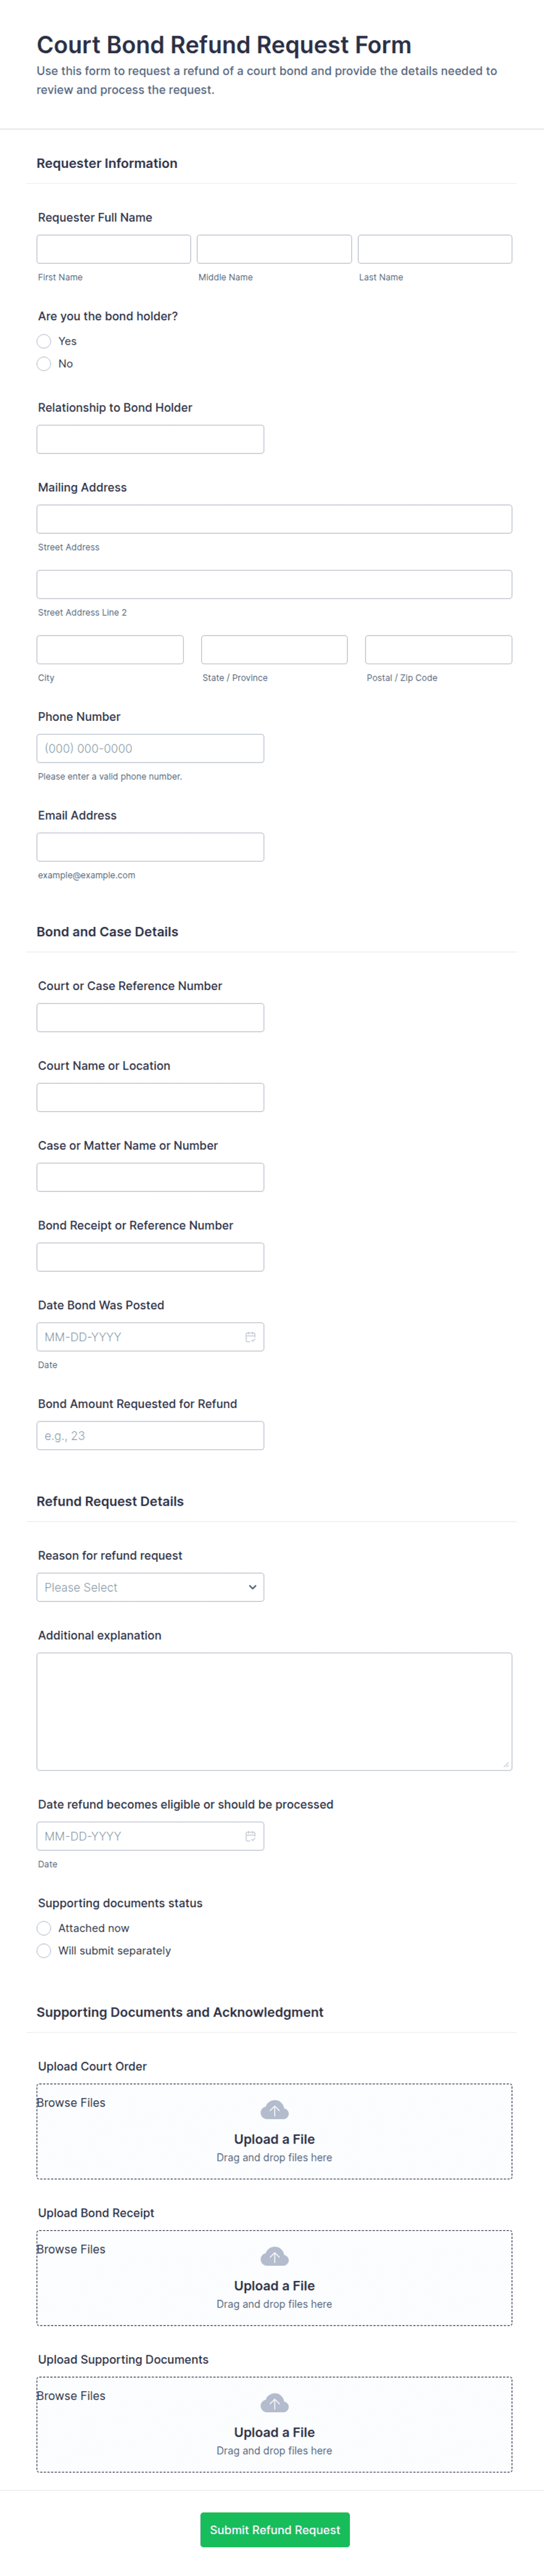Click the First Name input field
Image resolution: width=544 pixels, height=2576 pixels.
click(113, 249)
